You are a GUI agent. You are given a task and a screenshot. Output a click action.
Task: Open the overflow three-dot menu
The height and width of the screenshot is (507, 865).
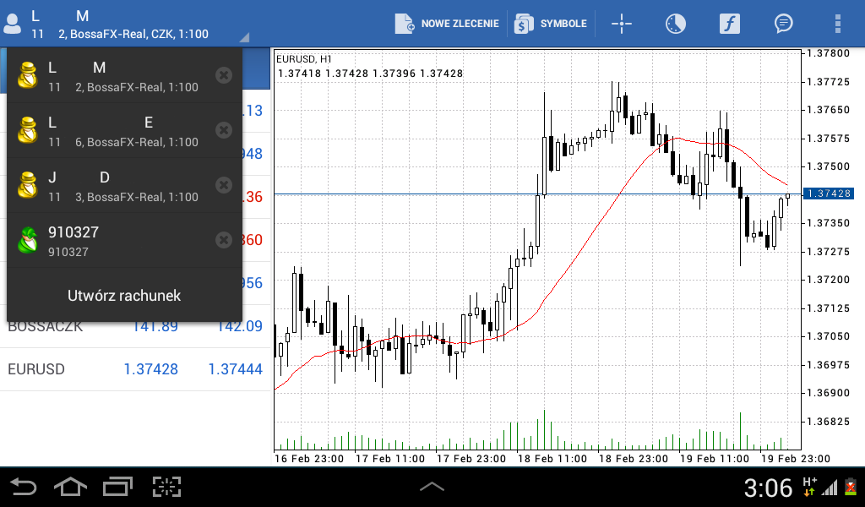837,24
